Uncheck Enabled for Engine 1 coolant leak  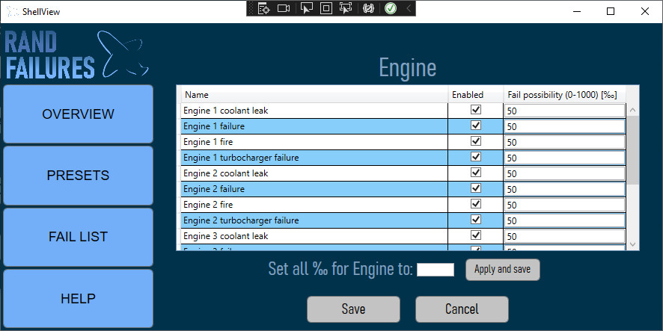[475, 110]
